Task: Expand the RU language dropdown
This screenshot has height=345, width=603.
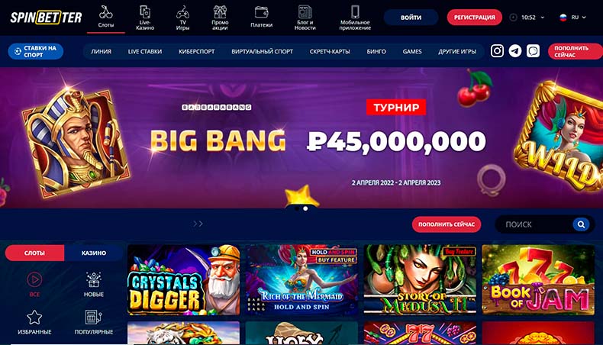Action: [573, 18]
